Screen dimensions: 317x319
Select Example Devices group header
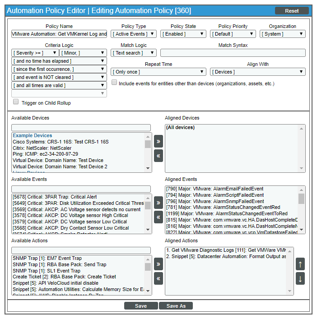tap(33, 135)
